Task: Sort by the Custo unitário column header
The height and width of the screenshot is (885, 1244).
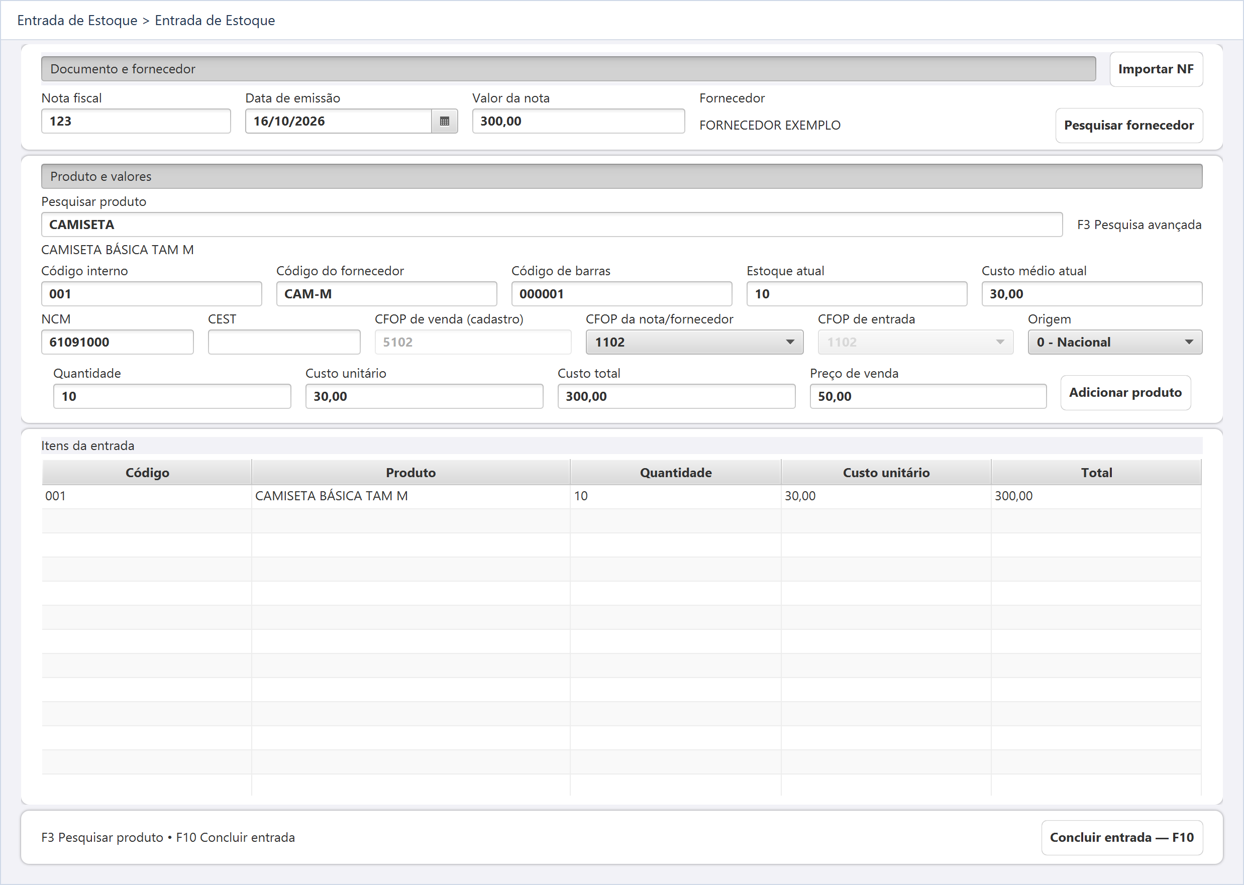Action: click(886, 473)
